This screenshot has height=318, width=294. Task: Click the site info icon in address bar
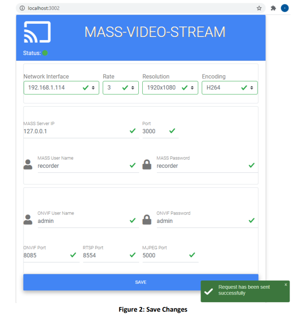tap(22, 8)
